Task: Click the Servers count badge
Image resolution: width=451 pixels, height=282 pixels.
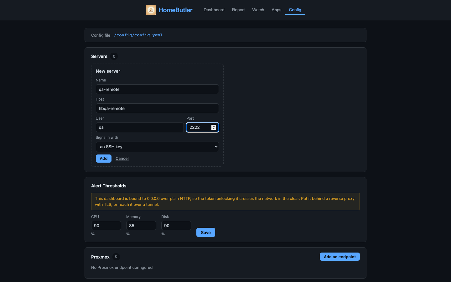Action: [114, 56]
